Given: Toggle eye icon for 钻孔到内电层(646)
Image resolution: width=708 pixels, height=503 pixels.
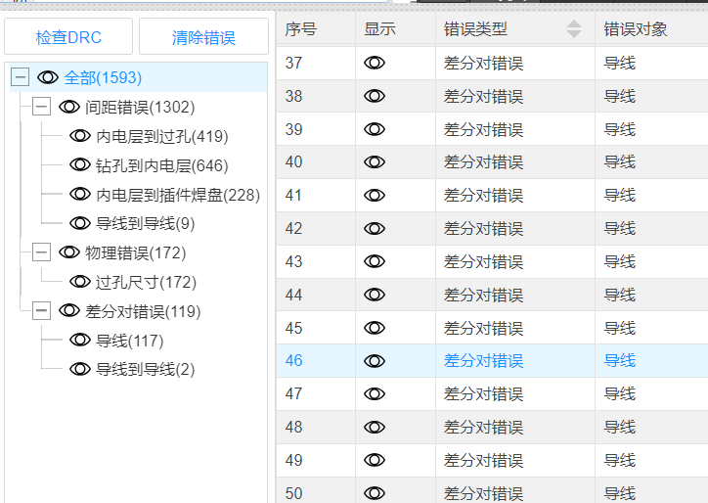Looking at the screenshot, I should (x=80, y=165).
